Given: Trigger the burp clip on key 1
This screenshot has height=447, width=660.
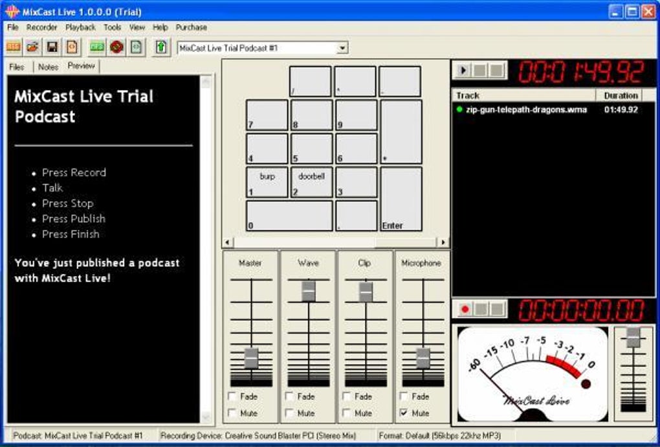Looking at the screenshot, I should (x=267, y=182).
